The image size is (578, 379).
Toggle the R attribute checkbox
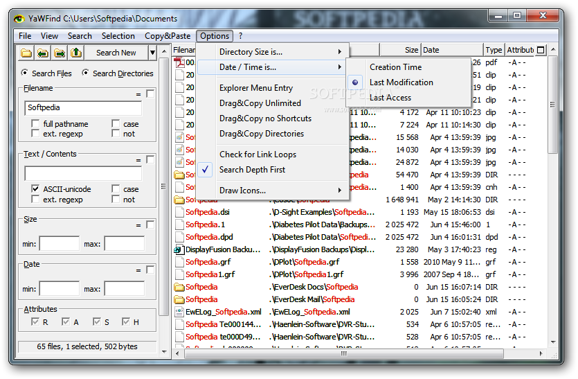pos(35,321)
